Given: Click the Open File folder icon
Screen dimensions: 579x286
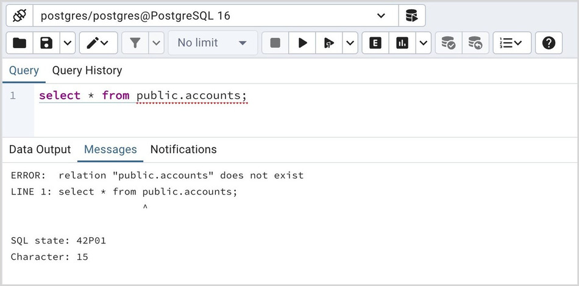Looking at the screenshot, I should click(20, 43).
